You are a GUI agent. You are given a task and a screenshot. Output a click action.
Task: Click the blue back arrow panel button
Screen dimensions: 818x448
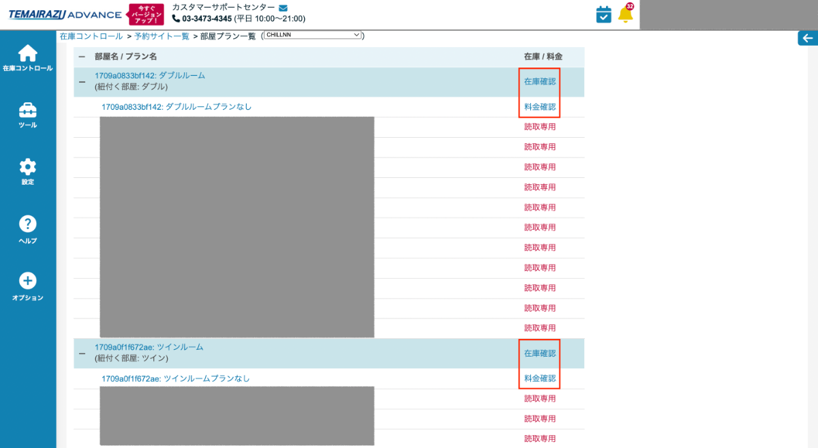click(807, 38)
